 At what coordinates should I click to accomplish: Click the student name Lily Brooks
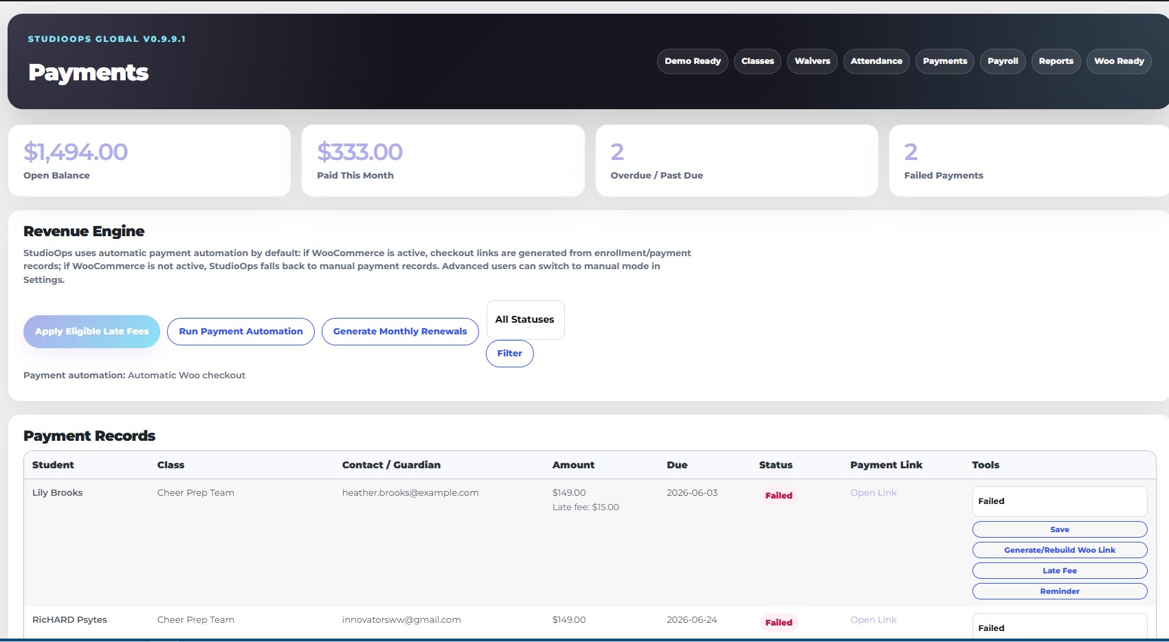click(x=57, y=493)
